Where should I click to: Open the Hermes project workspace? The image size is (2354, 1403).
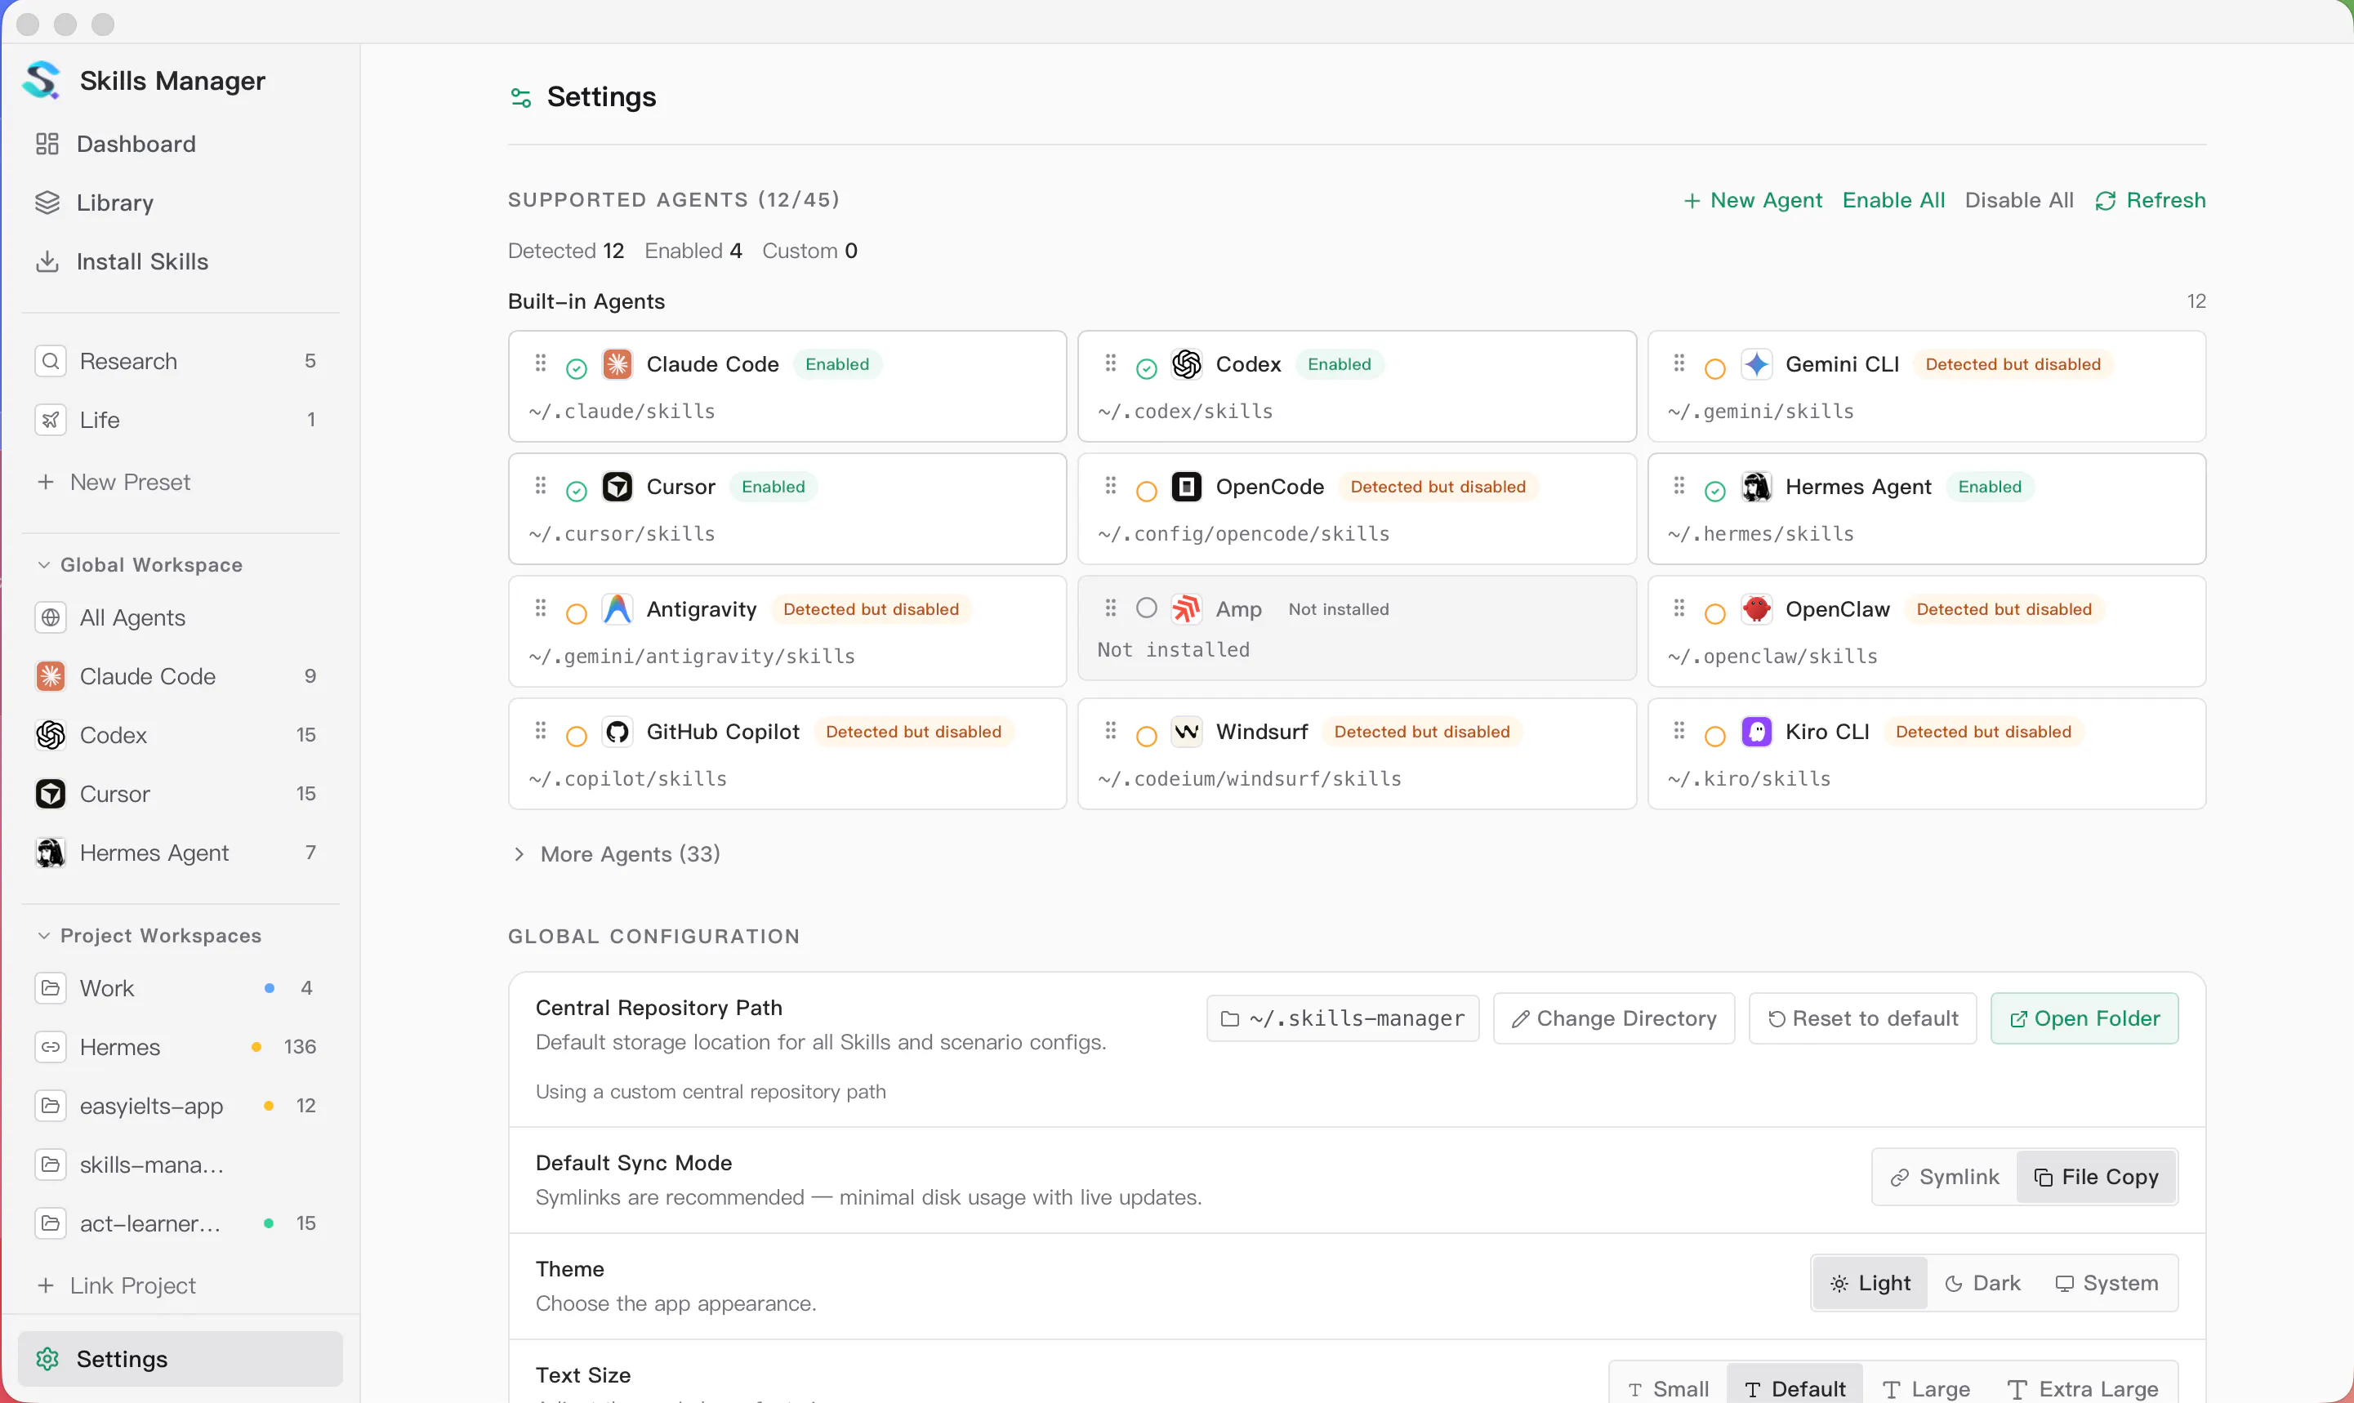(x=180, y=1047)
